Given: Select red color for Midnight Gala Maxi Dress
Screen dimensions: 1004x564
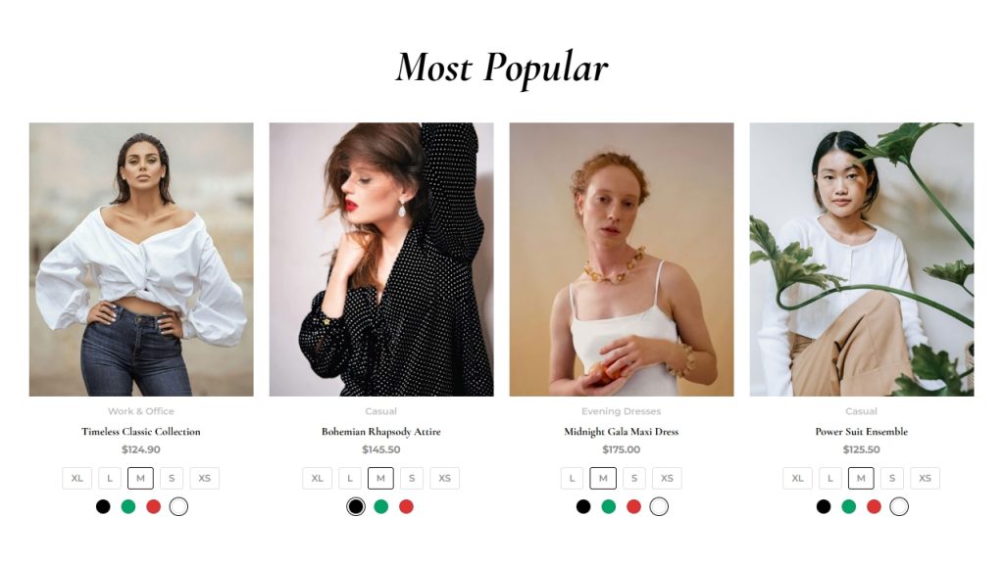Looking at the screenshot, I should pyautogui.click(x=634, y=506).
